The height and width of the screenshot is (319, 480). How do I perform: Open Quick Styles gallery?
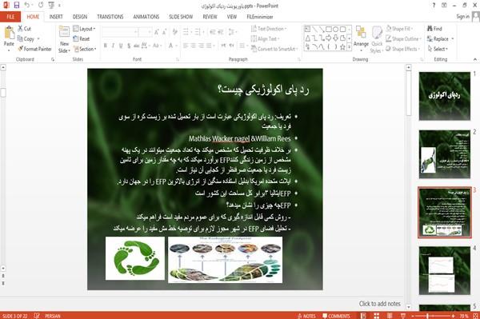pos(377,40)
